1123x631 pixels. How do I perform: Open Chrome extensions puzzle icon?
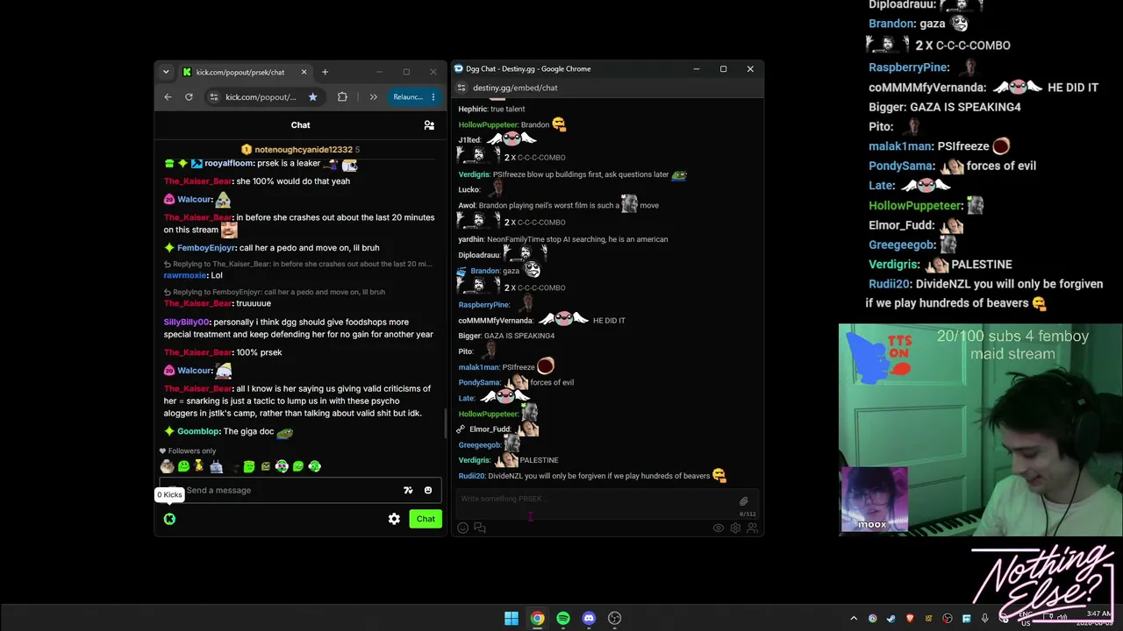(342, 96)
